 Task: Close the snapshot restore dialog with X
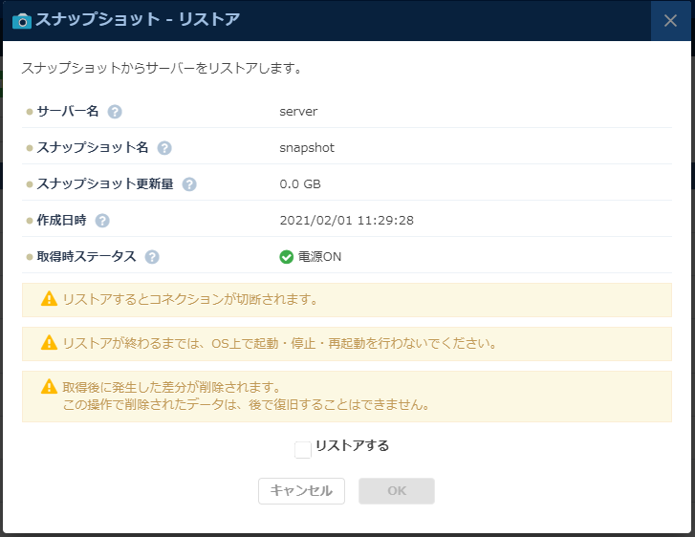670,20
